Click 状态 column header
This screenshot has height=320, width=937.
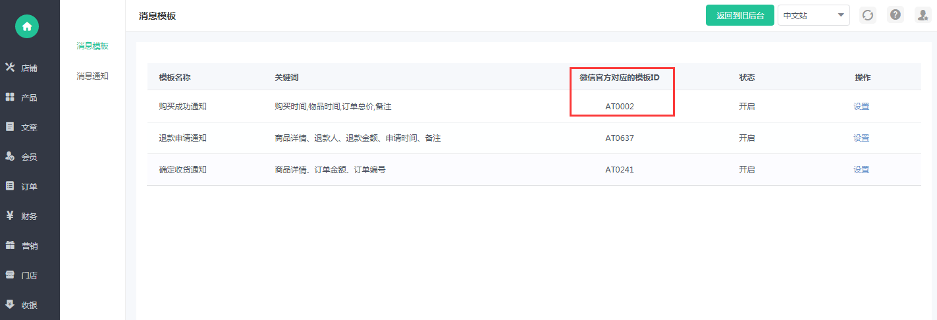point(747,77)
